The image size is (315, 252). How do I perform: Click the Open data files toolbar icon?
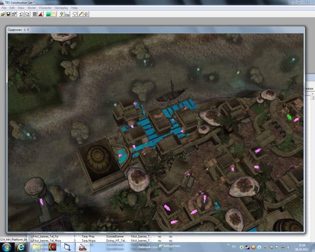pyautogui.click(x=3, y=14)
